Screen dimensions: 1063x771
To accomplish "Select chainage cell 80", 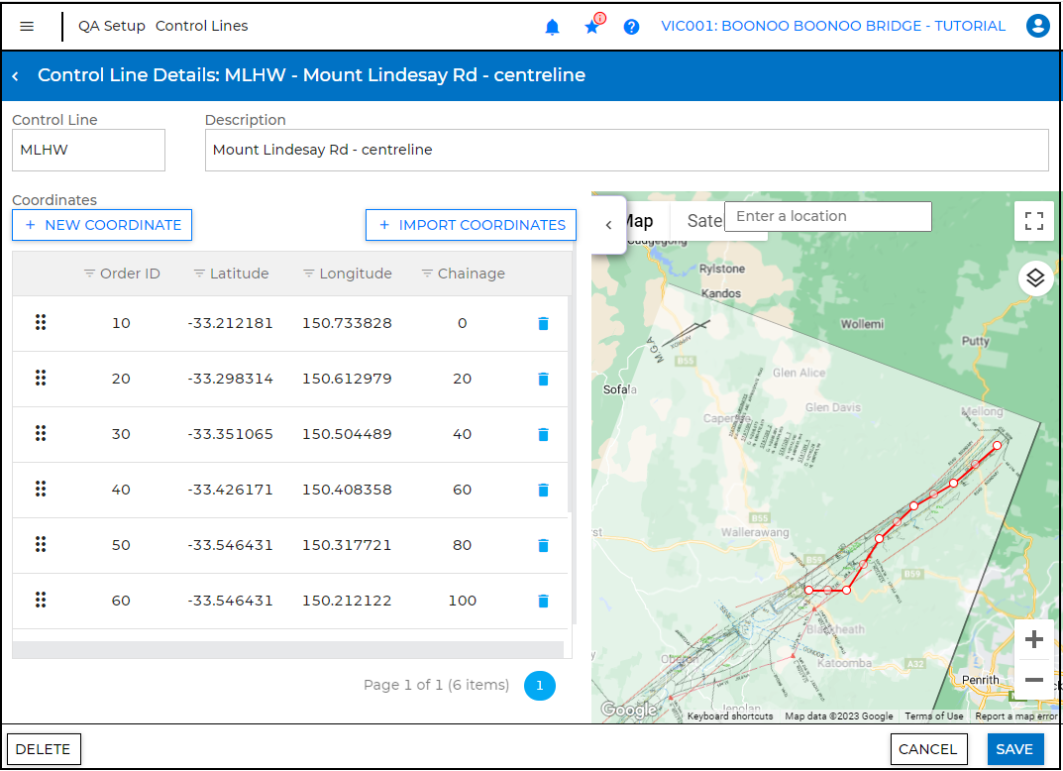I will tap(463, 546).
